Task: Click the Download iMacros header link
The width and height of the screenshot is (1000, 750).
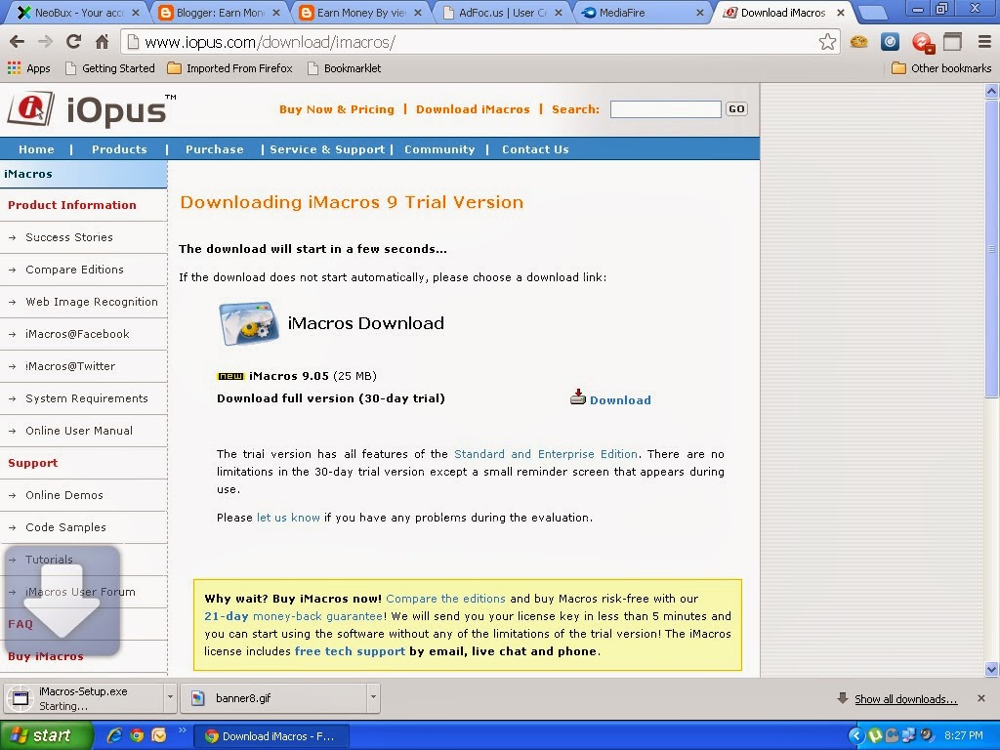Action: click(x=473, y=109)
